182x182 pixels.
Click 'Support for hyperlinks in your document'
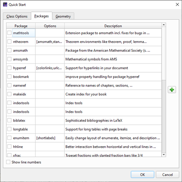(97, 68)
